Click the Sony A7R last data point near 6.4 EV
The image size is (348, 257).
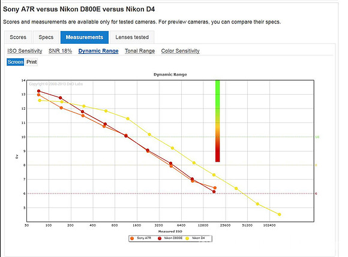[215, 188]
